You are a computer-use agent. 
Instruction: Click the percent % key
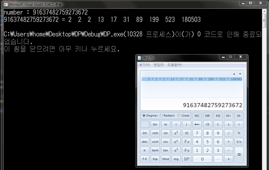click(239, 133)
